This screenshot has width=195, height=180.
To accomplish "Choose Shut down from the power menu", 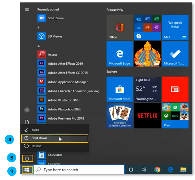I will pyautogui.click(x=55, y=138).
